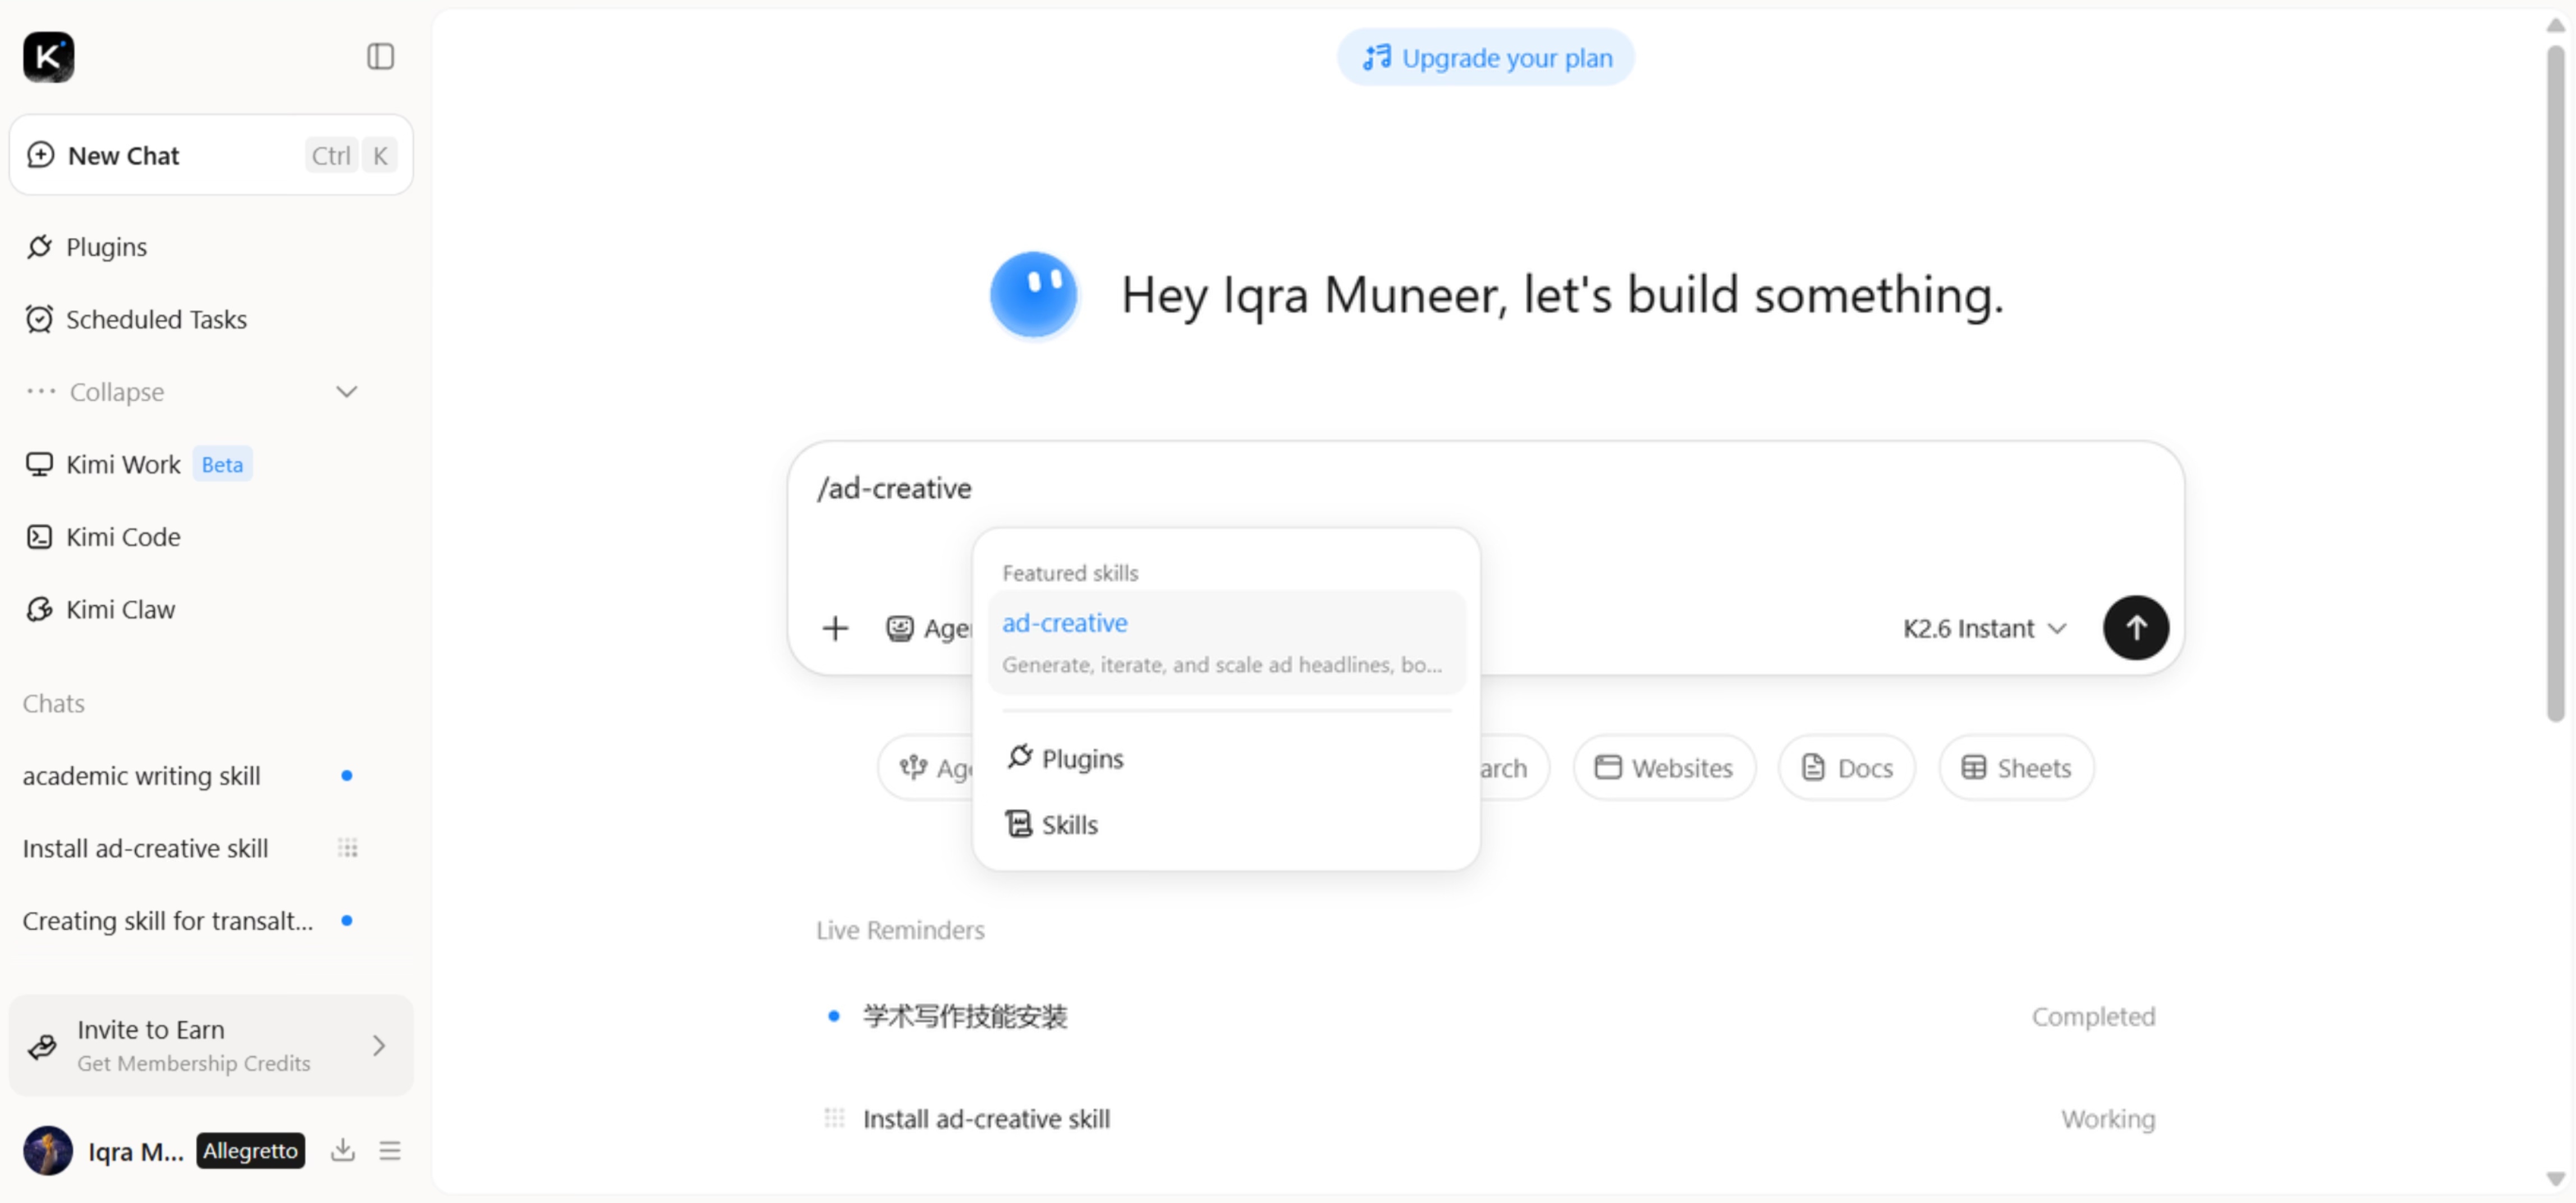Open the Creating skill for transalt... chat
This screenshot has width=2576, height=1203.
point(168,920)
